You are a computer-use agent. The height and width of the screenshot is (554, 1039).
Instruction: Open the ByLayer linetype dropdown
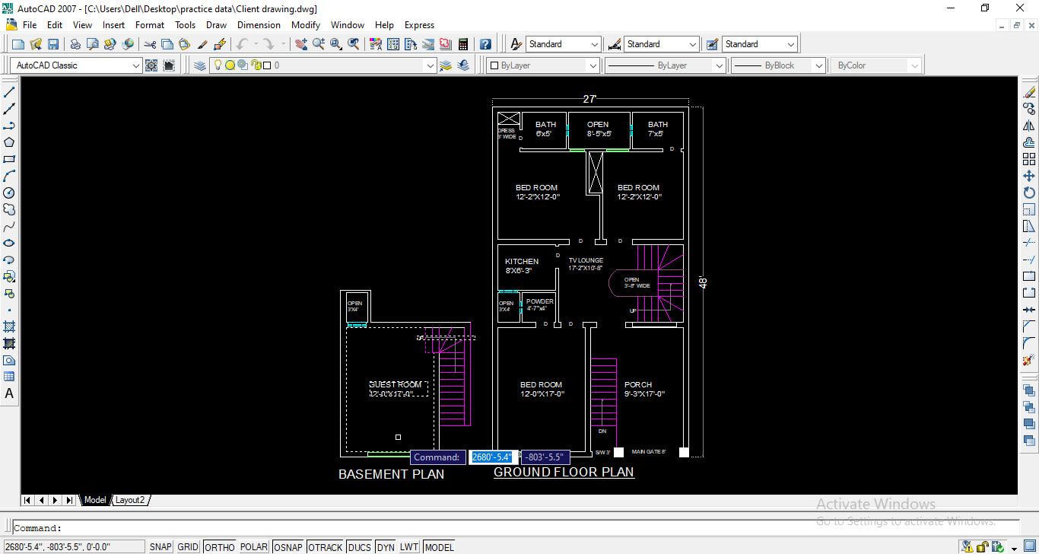coord(719,65)
